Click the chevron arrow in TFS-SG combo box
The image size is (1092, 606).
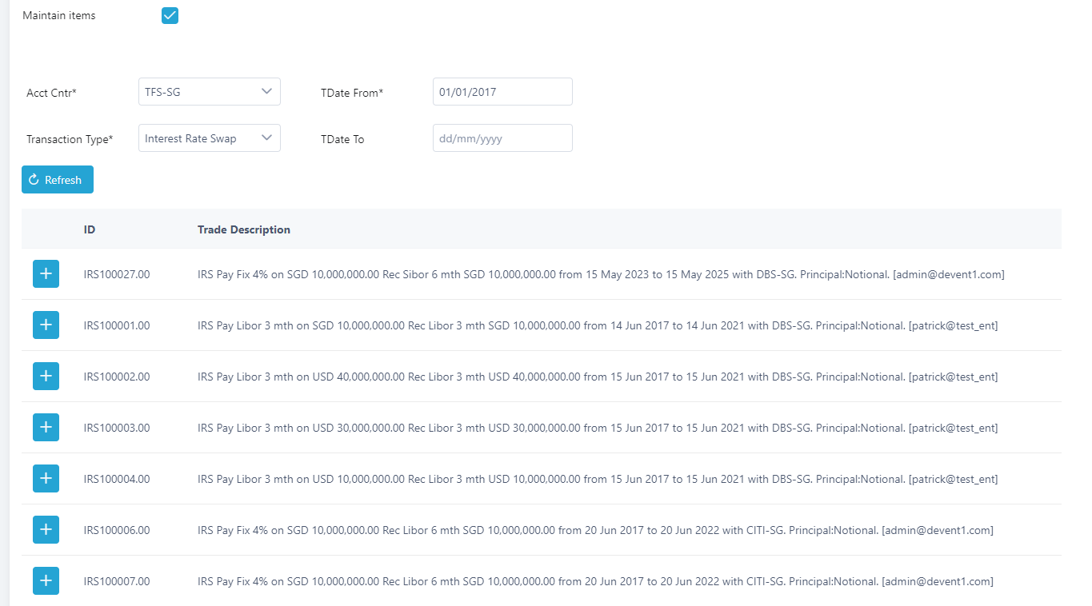(267, 92)
